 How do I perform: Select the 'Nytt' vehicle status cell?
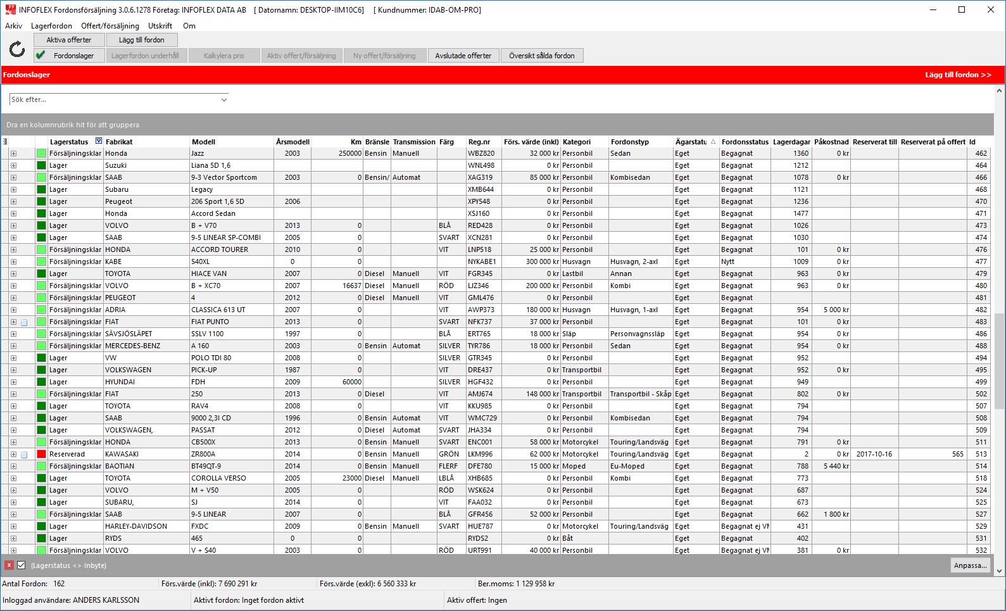pos(745,262)
